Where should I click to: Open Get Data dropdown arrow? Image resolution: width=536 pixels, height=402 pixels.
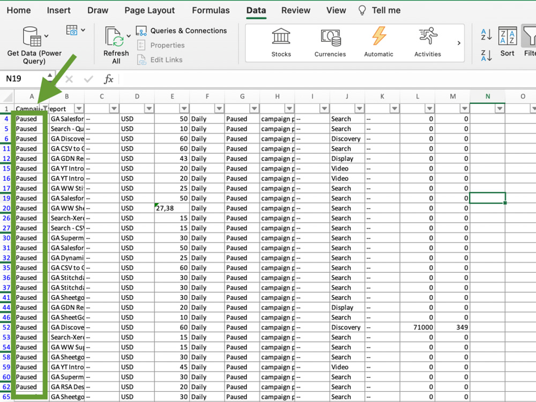tap(47, 36)
